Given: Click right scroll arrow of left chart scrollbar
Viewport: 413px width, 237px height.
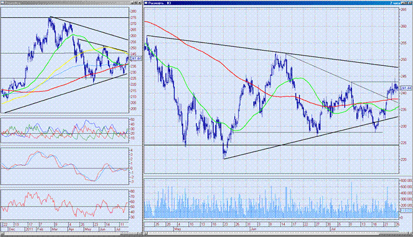Looking at the screenshot, I should (140, 234).
